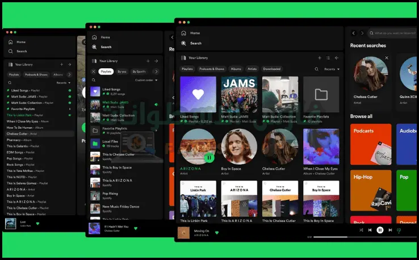Image resolution: width=419 pixels, height=260 pixels.
Task: Select the Podcasts & Shows filter in right library
Action: 211,69
